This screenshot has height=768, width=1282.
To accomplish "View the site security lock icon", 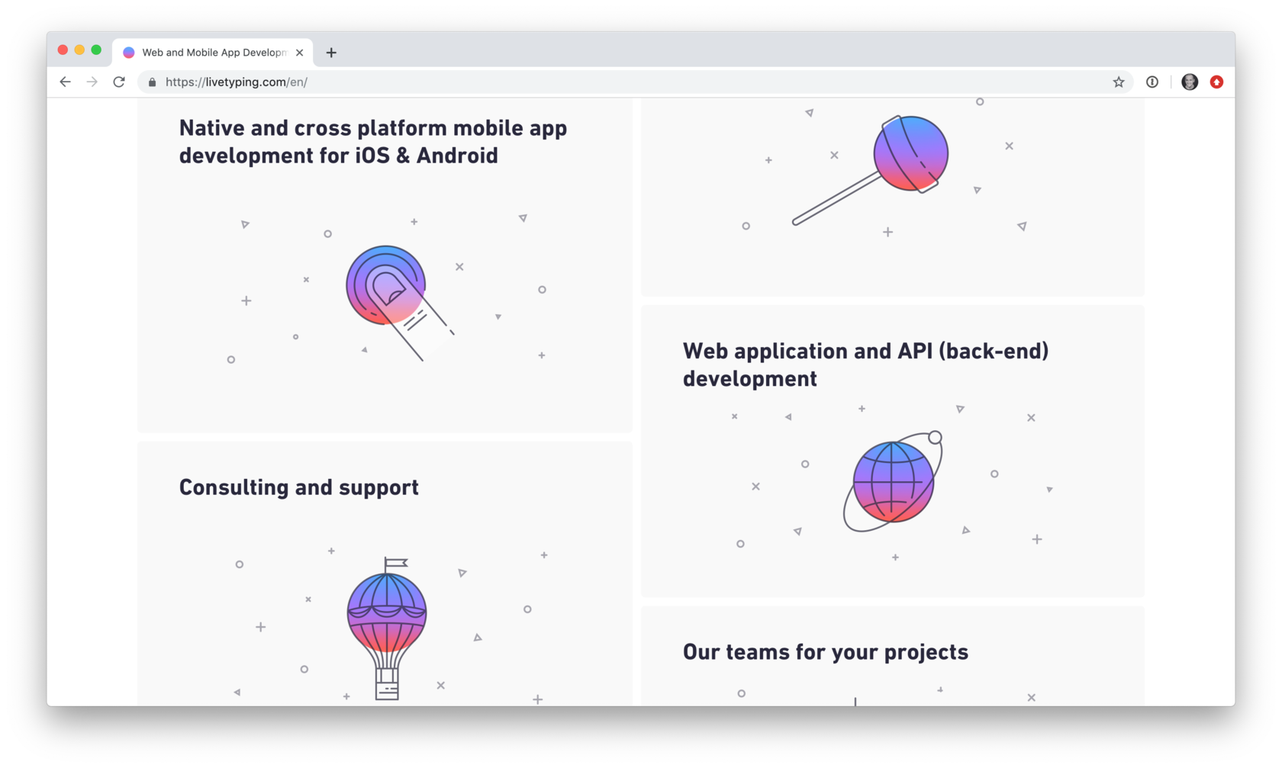I will [x=152, y=82].
